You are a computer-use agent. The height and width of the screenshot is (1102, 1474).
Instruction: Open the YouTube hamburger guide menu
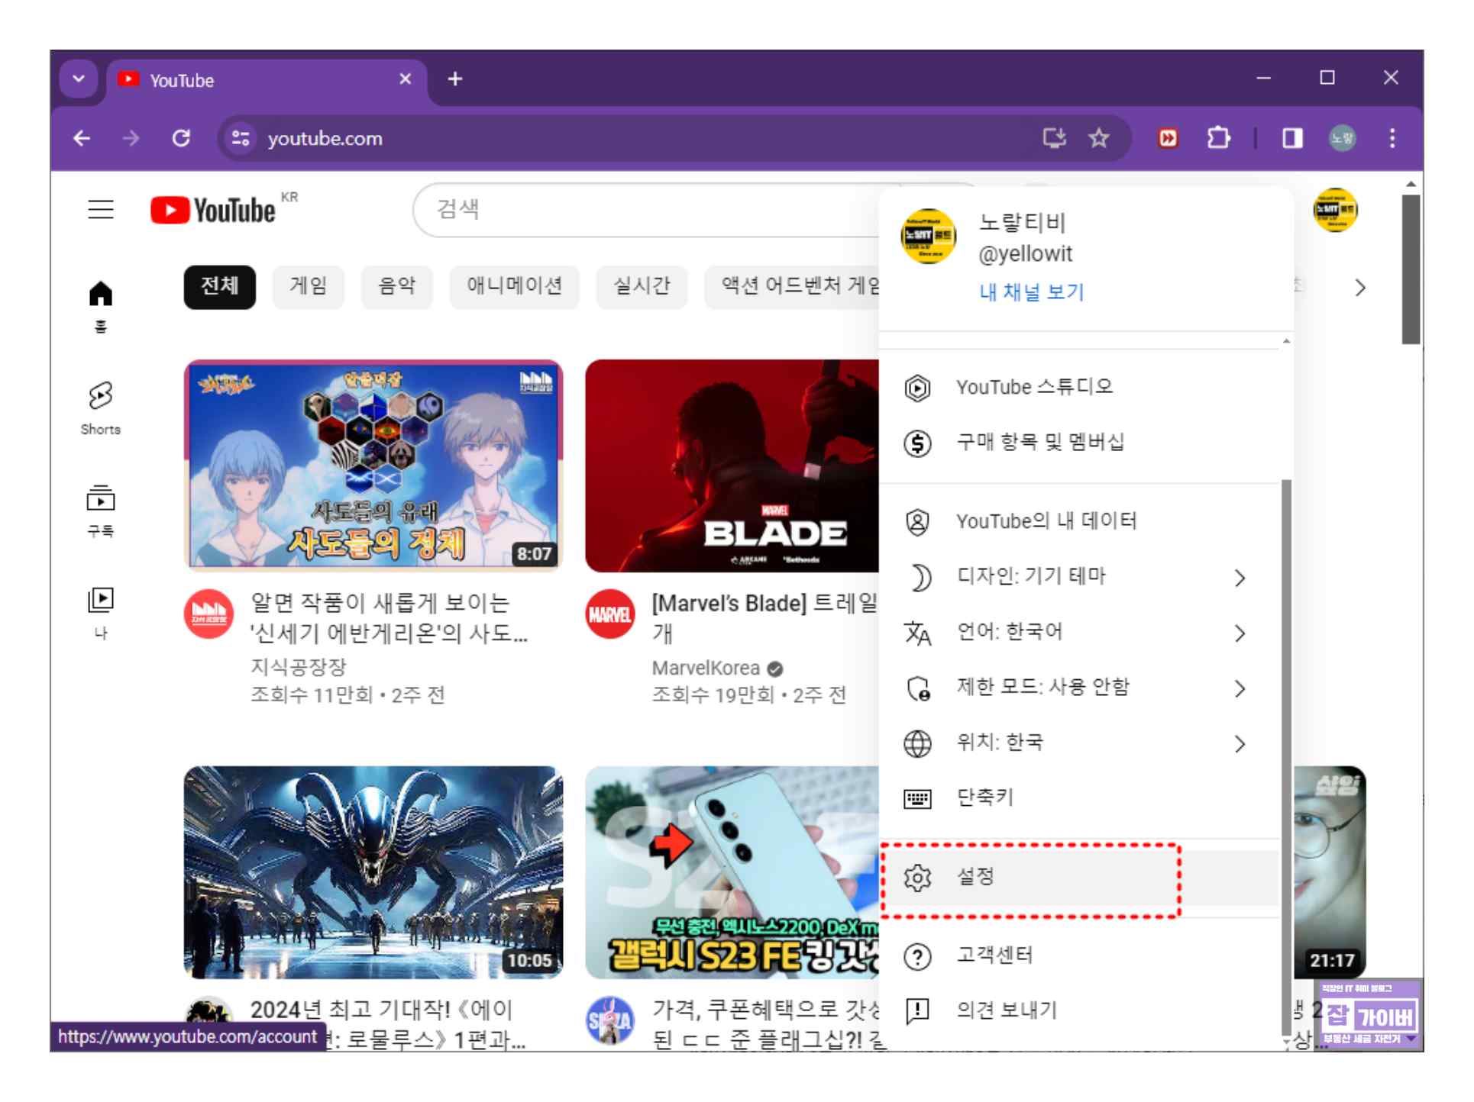click(100, 209)
